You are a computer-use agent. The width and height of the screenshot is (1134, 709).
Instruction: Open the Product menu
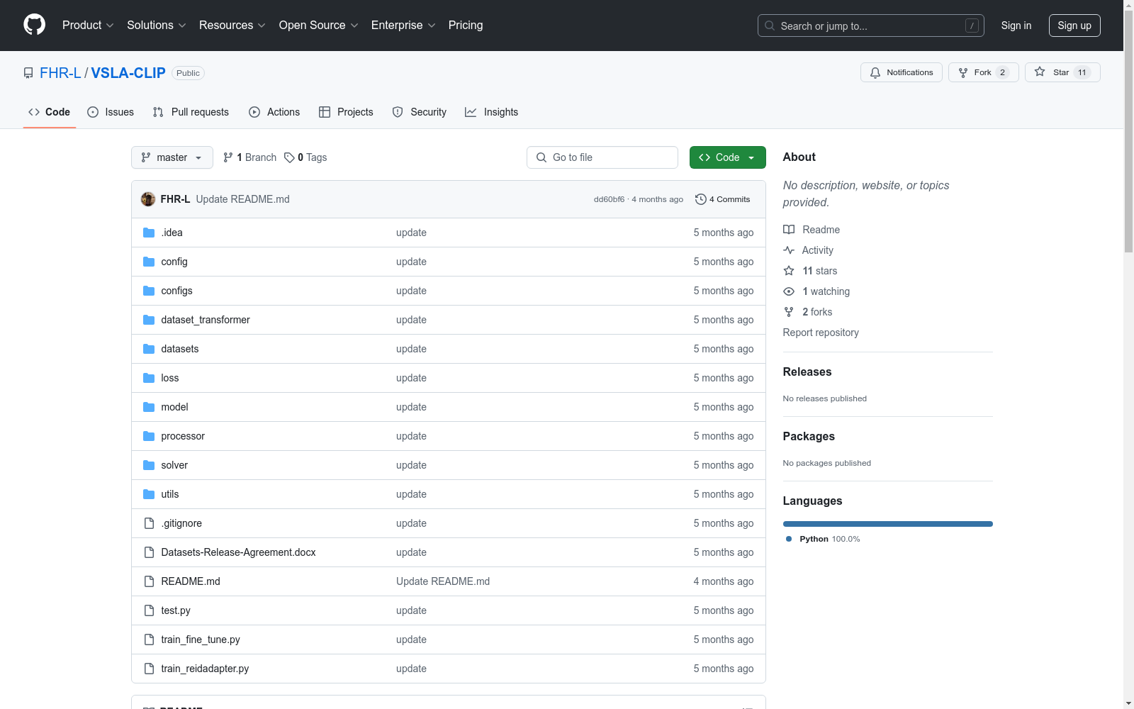pos(88,26)
